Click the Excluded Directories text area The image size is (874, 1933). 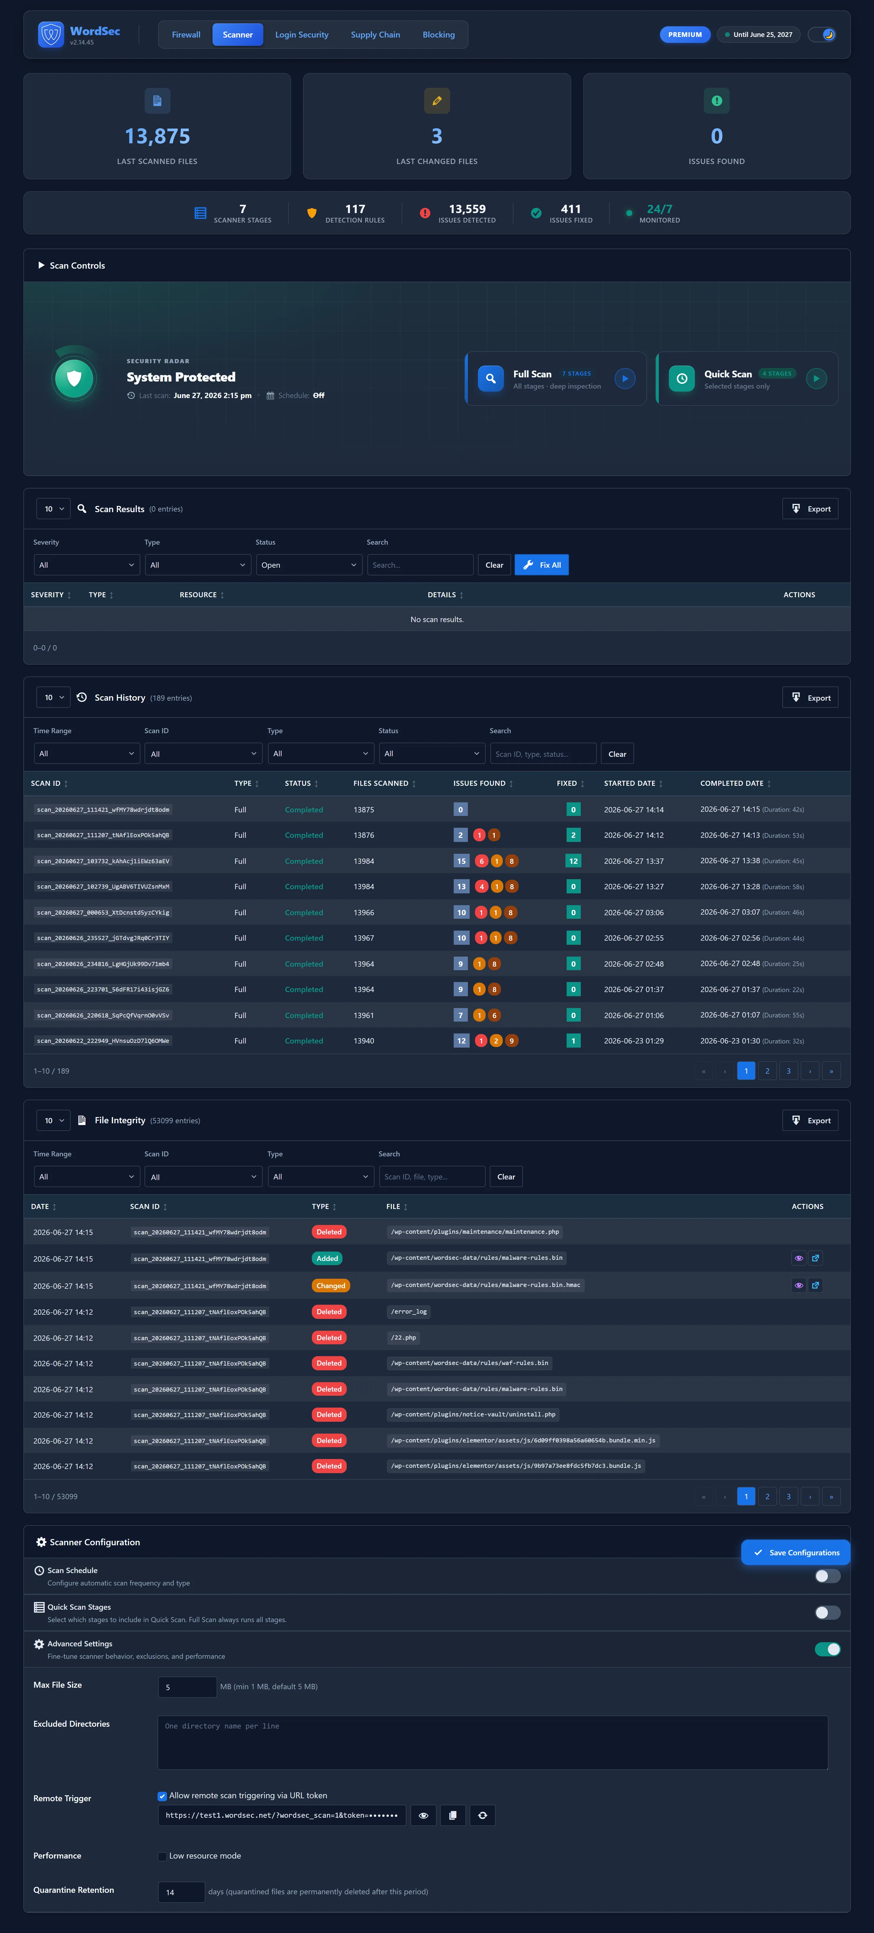493,1742
